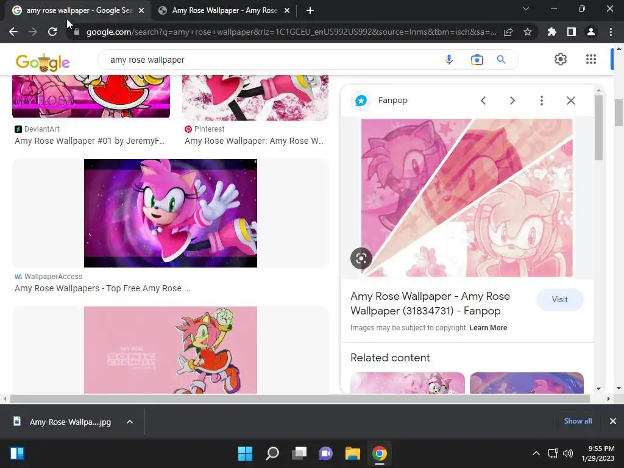Open tab search chevron in title bar
This screenshot has width=624, height=468.
pyautogui.click(x=526, y=9)
